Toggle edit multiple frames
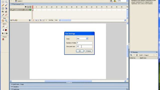 (x=41, y=20)
